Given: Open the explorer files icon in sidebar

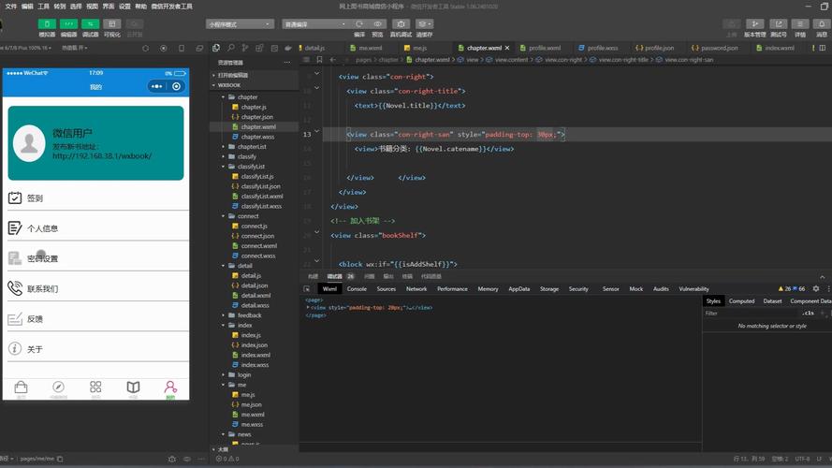Looking at the screenshot, I should [x=216, y=48].
